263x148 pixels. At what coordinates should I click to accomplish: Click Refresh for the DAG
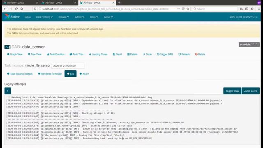click(x=184, y=54)
